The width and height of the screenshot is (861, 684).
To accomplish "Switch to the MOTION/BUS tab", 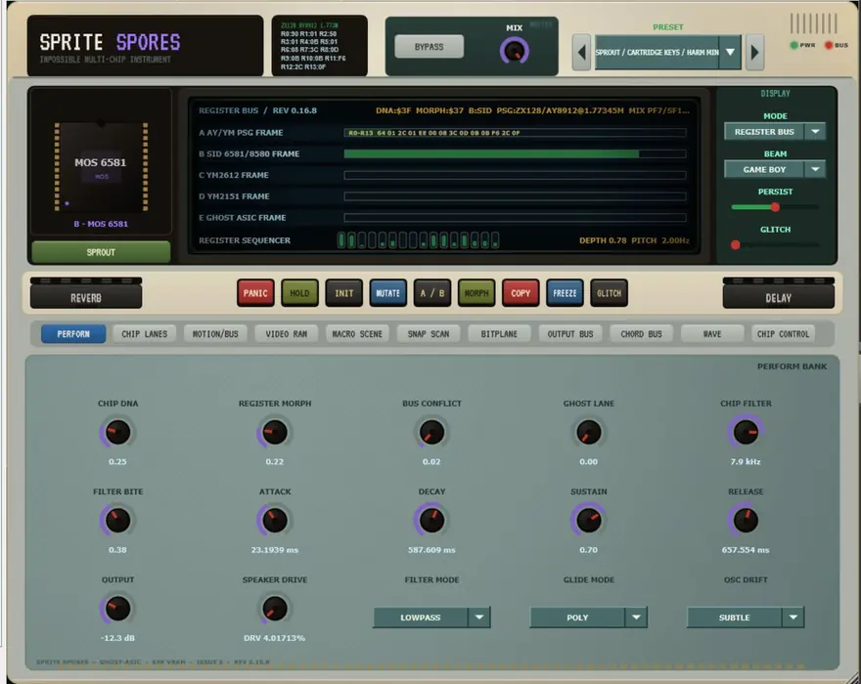I will [215, 333].
